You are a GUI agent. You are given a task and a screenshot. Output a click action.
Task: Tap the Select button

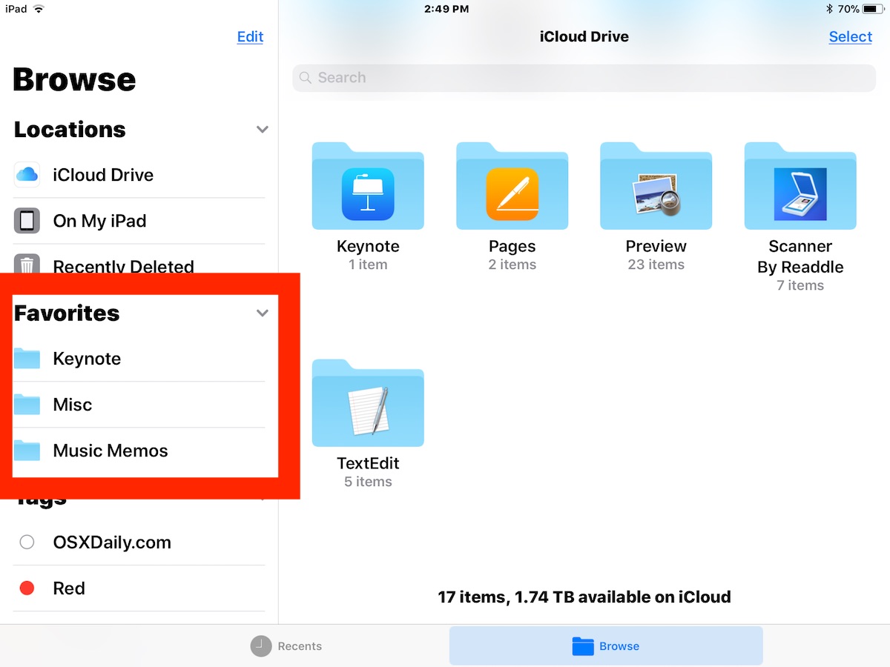click(850, 37)
